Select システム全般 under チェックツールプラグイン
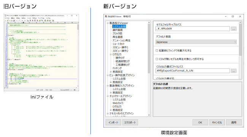This screenshot has height=137, width=247. click(119, 100)
